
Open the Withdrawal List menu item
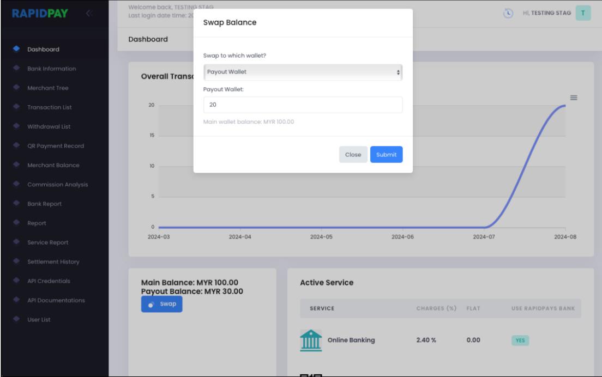tap(49, 126)
